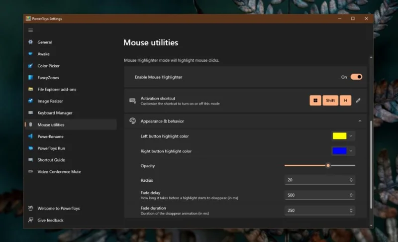
Task: Click the scrollbar up arrow
Action: [x=371, y=57]
